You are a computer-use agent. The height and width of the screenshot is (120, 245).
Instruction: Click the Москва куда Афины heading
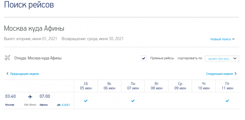point(34,29)
